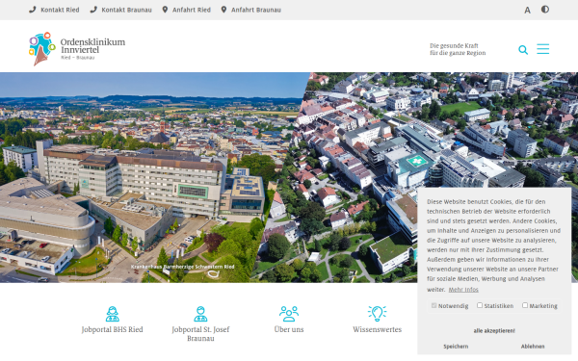Click the map pin beside Anfahrt Braunau
Image resolution: width=578 pixels, height=361 pixels.
point(223,10)
